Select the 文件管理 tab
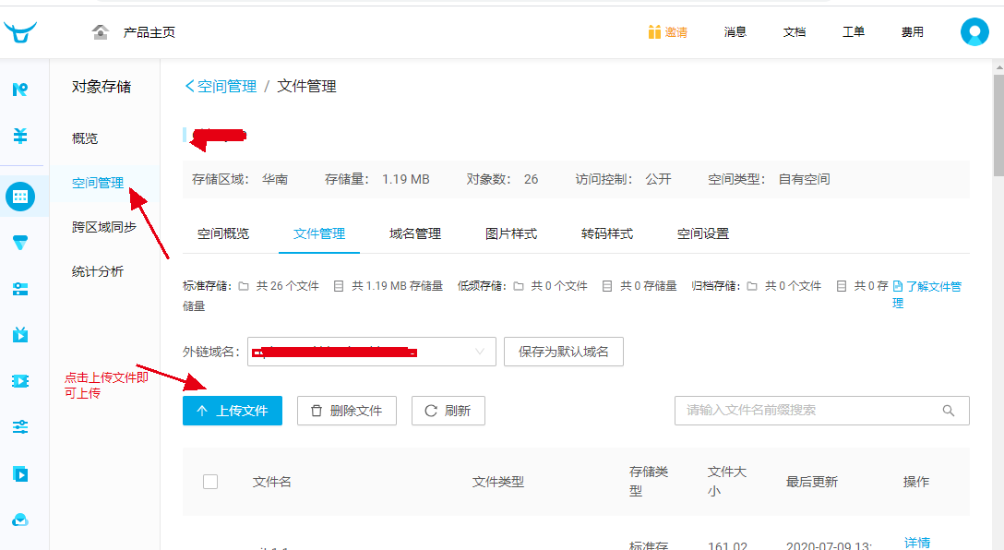Image resolution: width=1004 pixels, height=550 pixels. 319,233
